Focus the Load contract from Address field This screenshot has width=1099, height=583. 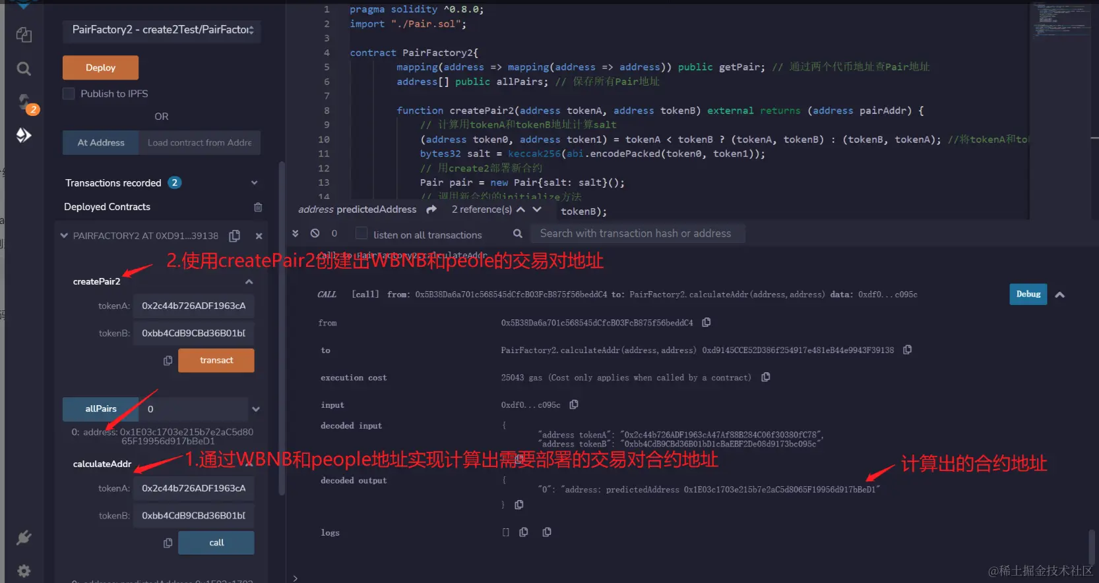pos(200,142)
